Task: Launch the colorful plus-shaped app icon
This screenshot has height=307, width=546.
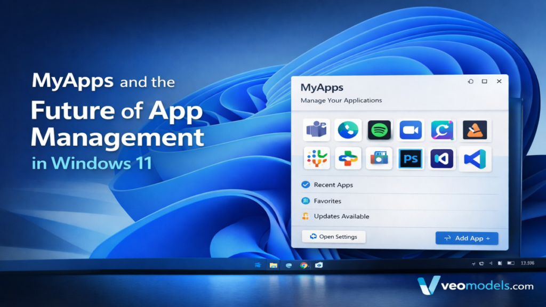Action: (348, 158)
